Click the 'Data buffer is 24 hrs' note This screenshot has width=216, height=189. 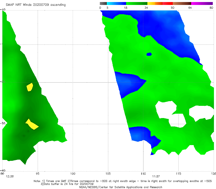point(67,184)
